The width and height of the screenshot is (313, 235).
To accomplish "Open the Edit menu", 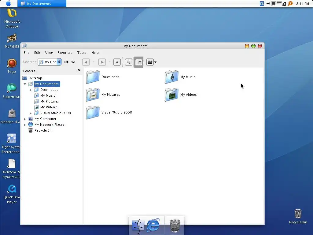I will 37,53.
